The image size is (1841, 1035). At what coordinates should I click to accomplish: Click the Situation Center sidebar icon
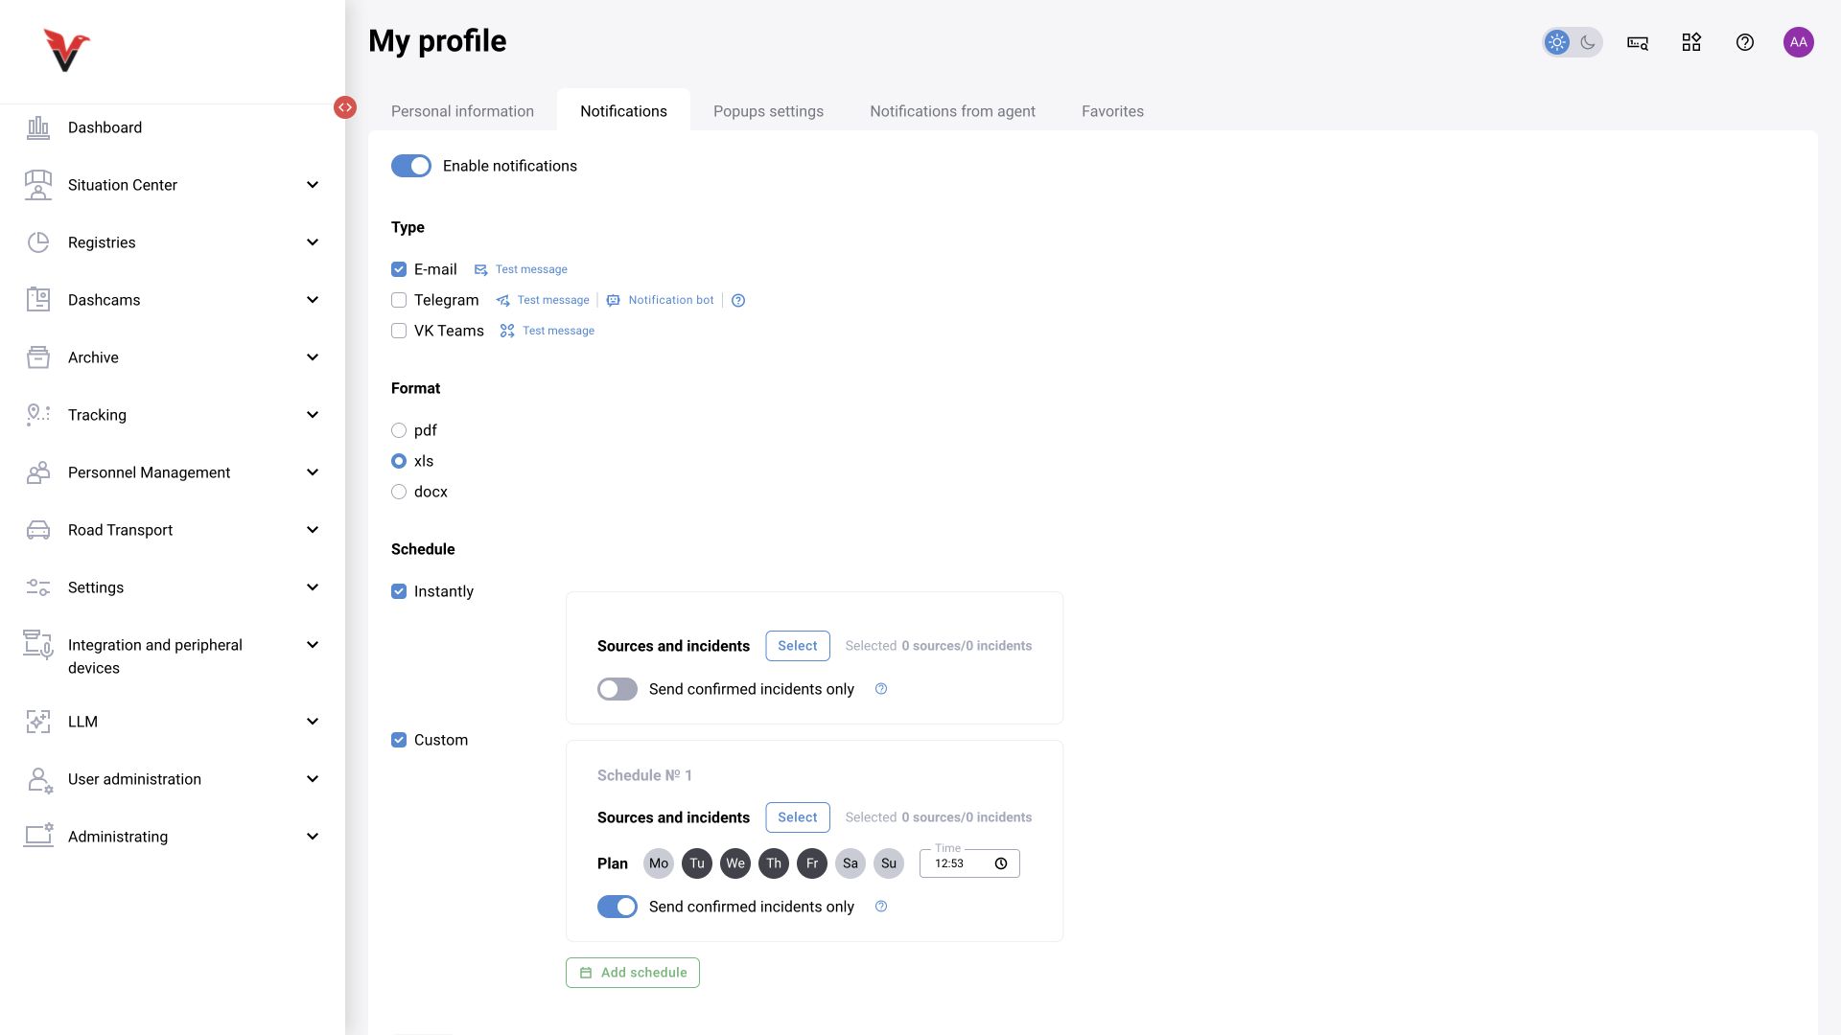[x=38, y=185]
